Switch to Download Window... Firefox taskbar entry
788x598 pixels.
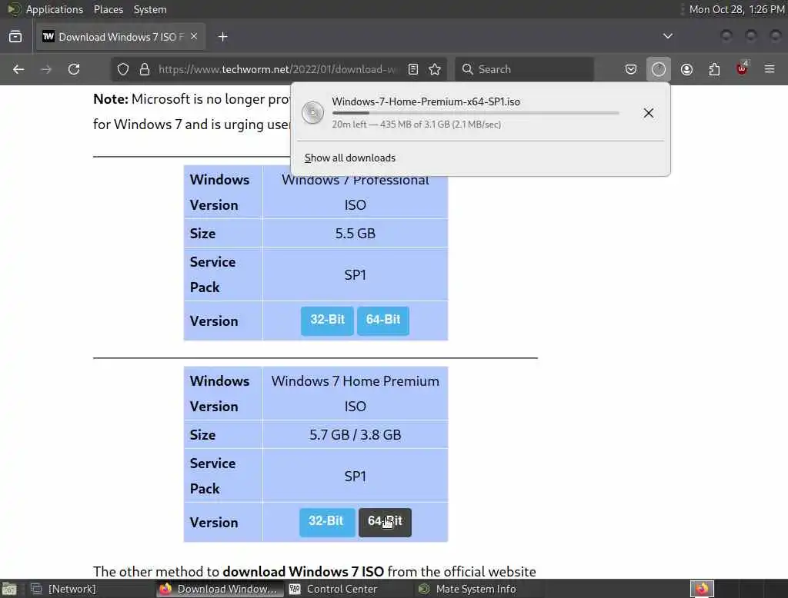[219, 589]
